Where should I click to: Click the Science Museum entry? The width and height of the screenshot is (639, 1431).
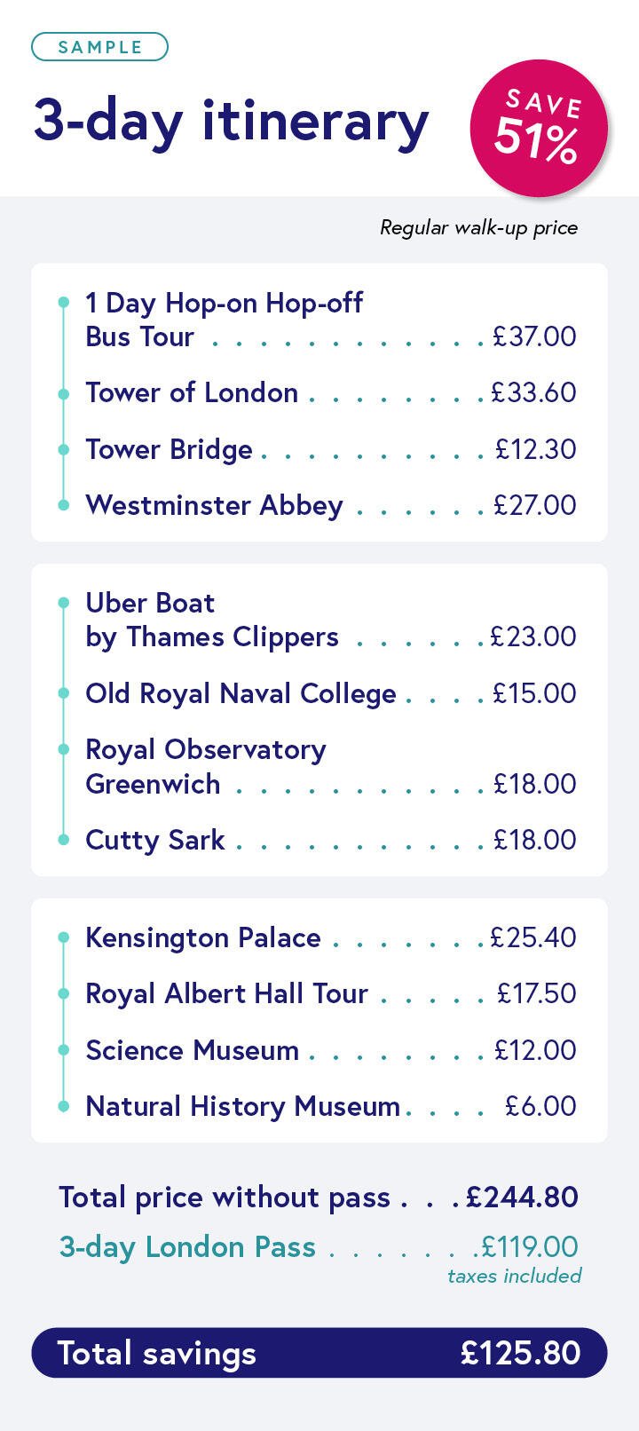coord(192,1050)
